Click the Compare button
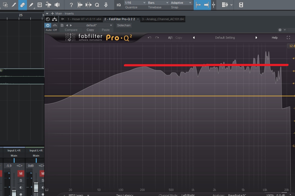This screenshot has height=196, width=295. click(x=71, y=30)
